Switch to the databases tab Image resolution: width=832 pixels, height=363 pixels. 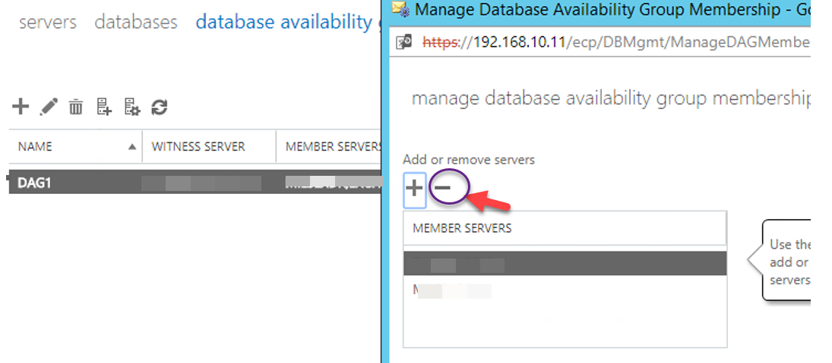click(x=136, y=22)
